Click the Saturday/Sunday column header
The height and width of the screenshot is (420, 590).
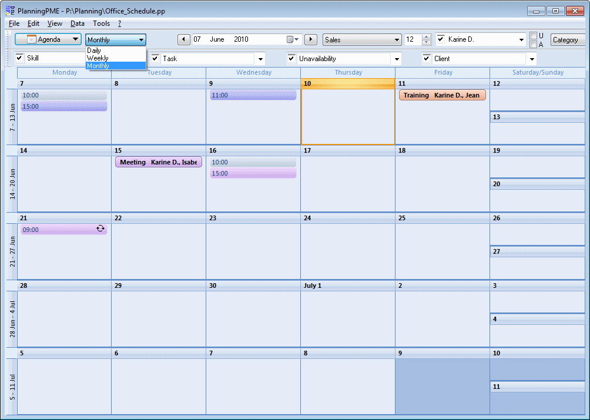(538, 72)
